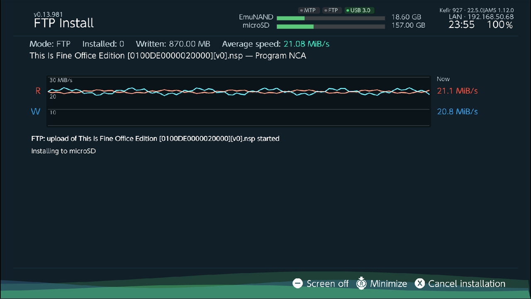
Task: Click the 157.00 GB free space value
Action: pyautogui.click(x=408, y=25)
